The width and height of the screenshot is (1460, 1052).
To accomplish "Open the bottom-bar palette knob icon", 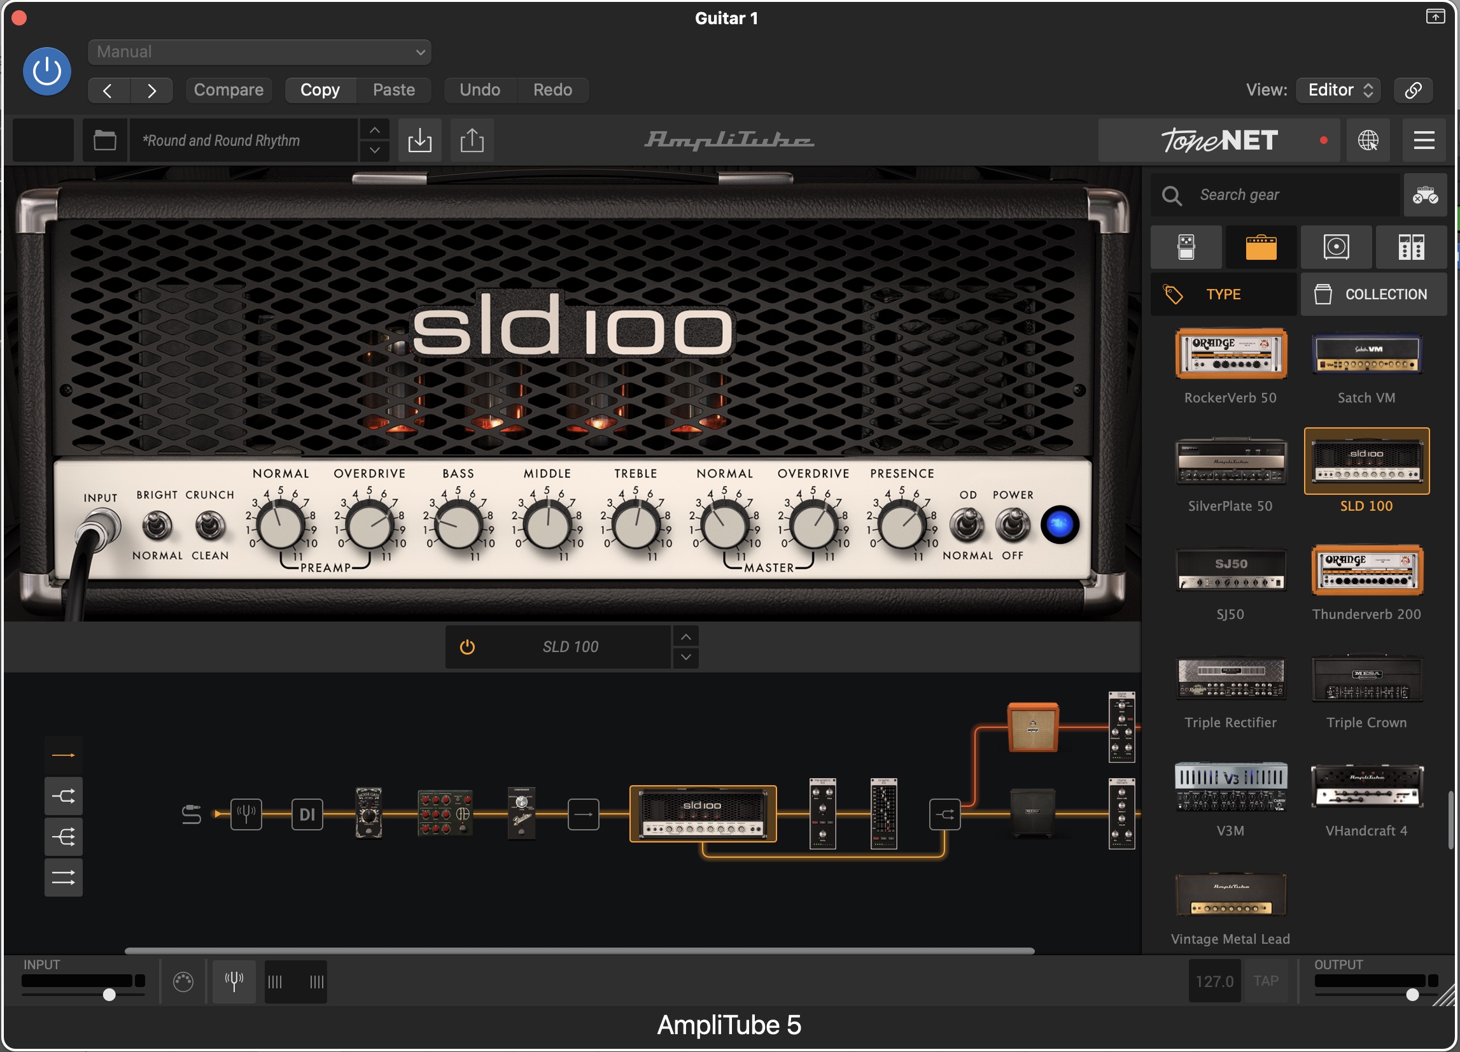I will (x=183, y=981).
